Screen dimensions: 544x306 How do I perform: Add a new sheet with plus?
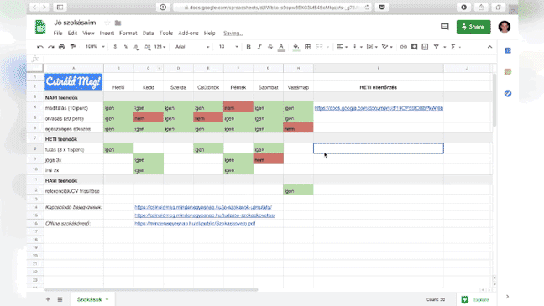tap(48, 299)
